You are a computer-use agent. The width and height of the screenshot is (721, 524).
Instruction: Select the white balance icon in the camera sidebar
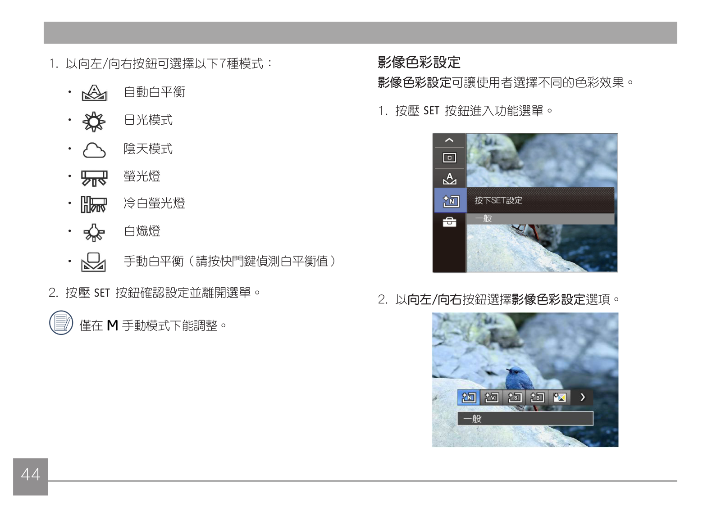(x=449, y=179)
